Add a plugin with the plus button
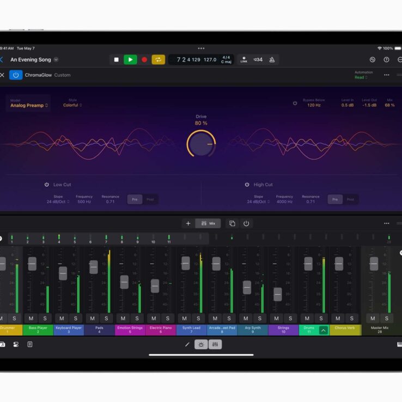 click(x=188, y=223)
